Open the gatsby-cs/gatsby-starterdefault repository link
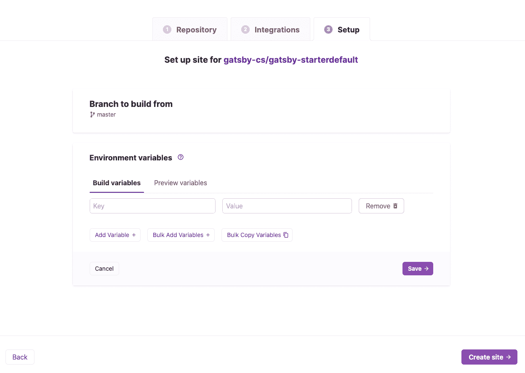The width and height of the screenshot is (525, 373). point(290,60)
